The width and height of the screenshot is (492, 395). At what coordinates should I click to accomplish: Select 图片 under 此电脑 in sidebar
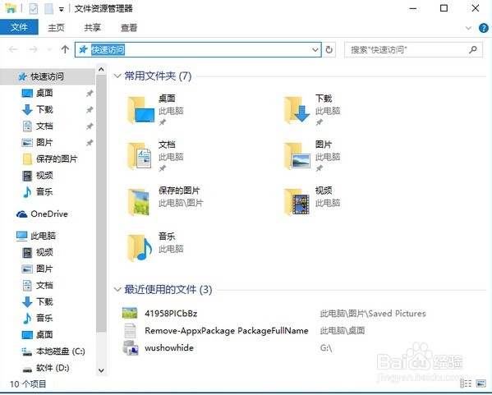click(x=44, y=269)
